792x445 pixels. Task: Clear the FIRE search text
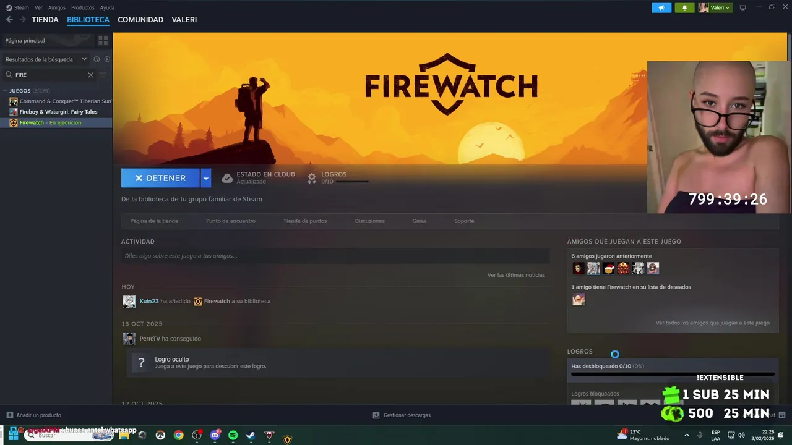[90, 75]
